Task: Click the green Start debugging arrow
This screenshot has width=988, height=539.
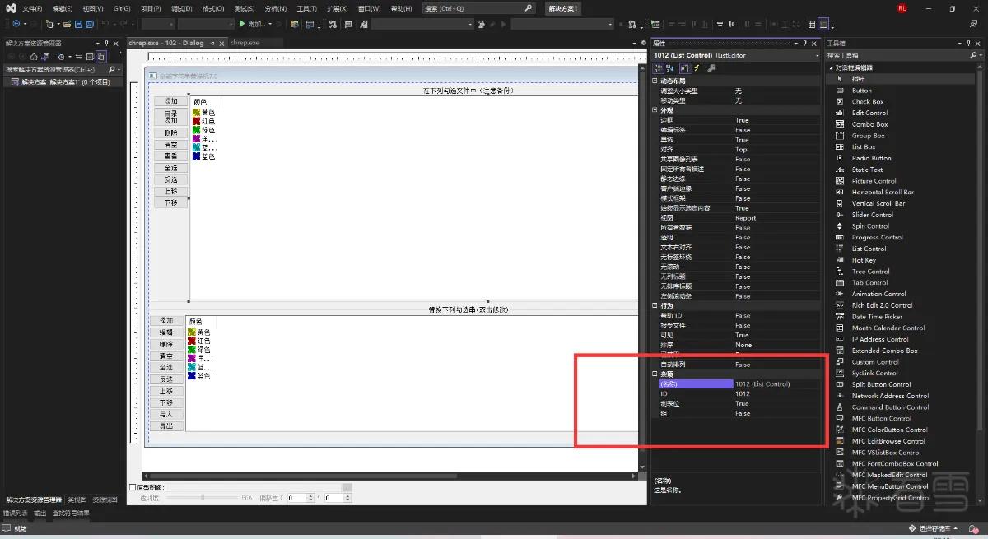Action: 242,24
